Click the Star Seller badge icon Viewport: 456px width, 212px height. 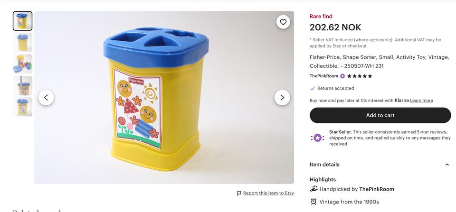(317, 138)
